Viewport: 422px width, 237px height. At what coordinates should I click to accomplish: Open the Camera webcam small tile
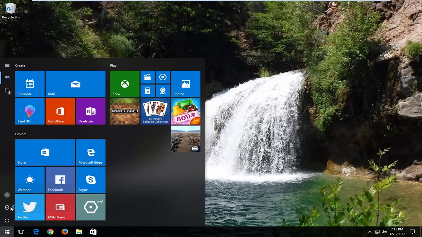point(163,91)
